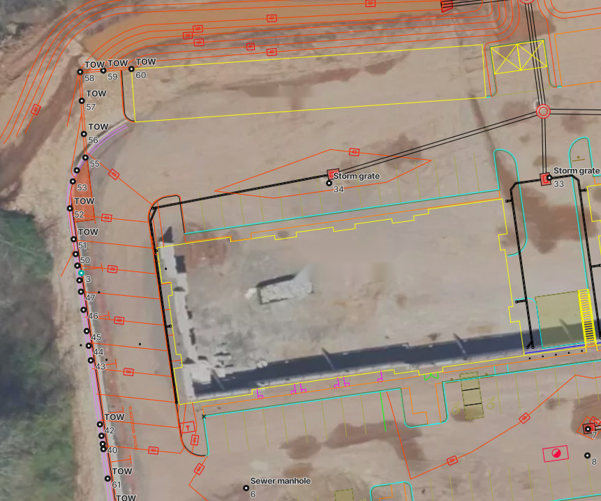Click the 'TOW' label above point 61

point(122,471)
